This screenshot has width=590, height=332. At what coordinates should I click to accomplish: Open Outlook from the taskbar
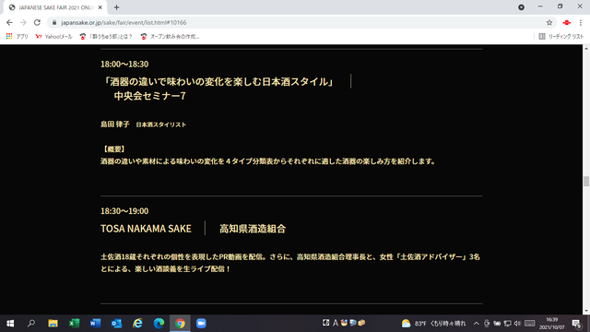116,324
